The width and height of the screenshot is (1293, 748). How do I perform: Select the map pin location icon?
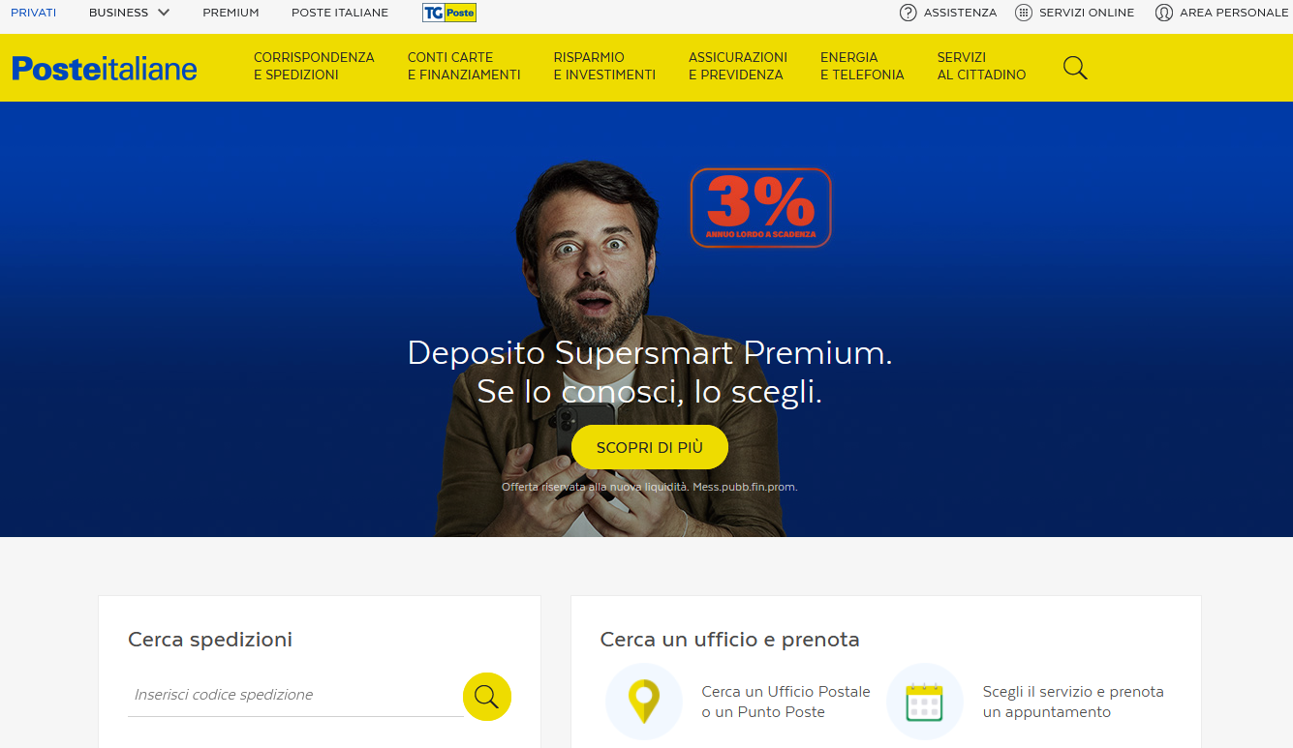644,702
